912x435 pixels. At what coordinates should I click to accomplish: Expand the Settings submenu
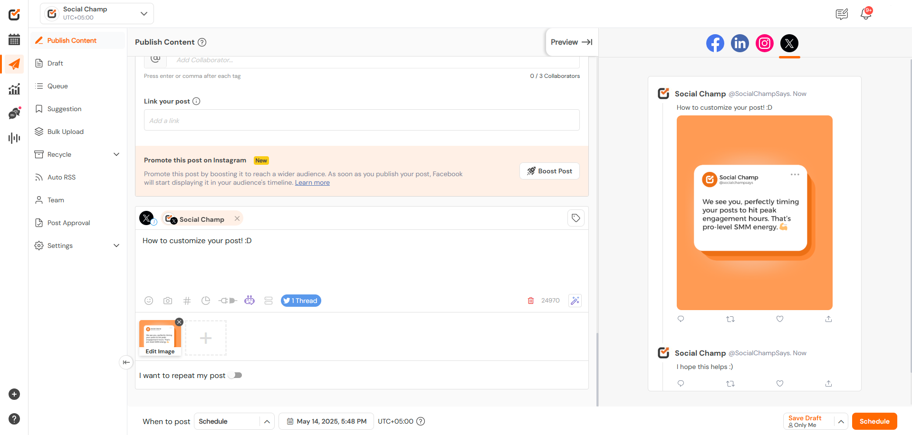tap(116, 246)
